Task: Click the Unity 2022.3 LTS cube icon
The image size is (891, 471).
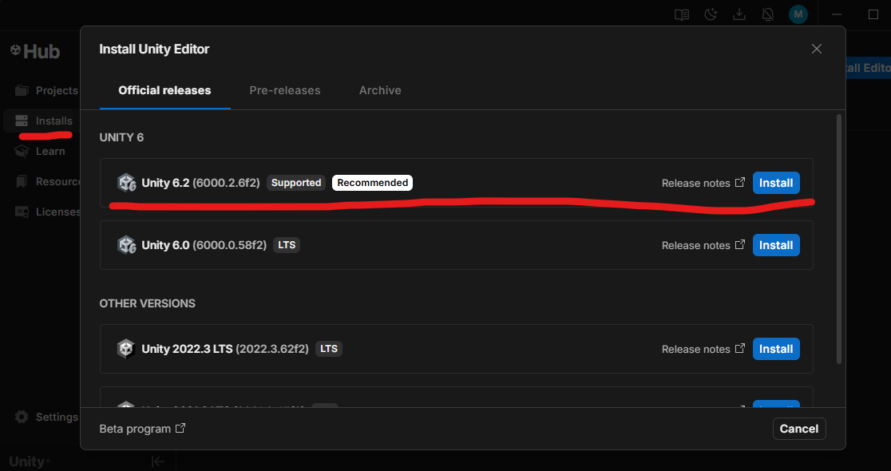Action: coord(126,349)
